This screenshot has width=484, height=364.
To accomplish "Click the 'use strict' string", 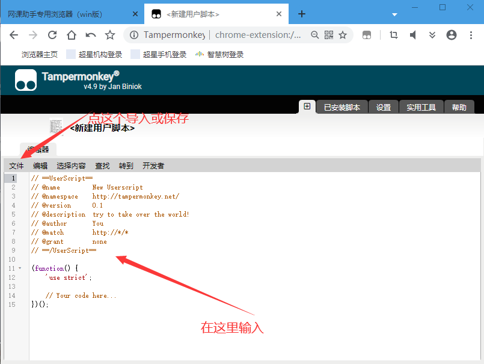I will (x=66, y=277).
